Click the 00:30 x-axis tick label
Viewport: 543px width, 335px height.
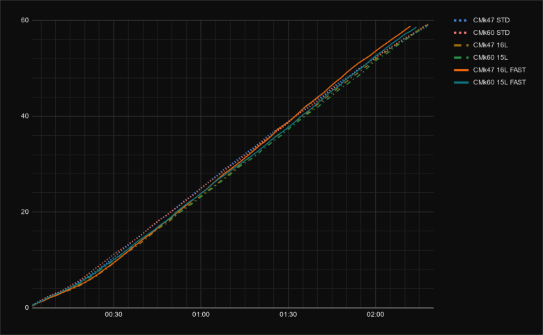point(114,315)
